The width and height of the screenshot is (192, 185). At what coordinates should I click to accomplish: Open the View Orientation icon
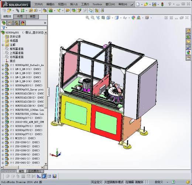pos(109,18)
